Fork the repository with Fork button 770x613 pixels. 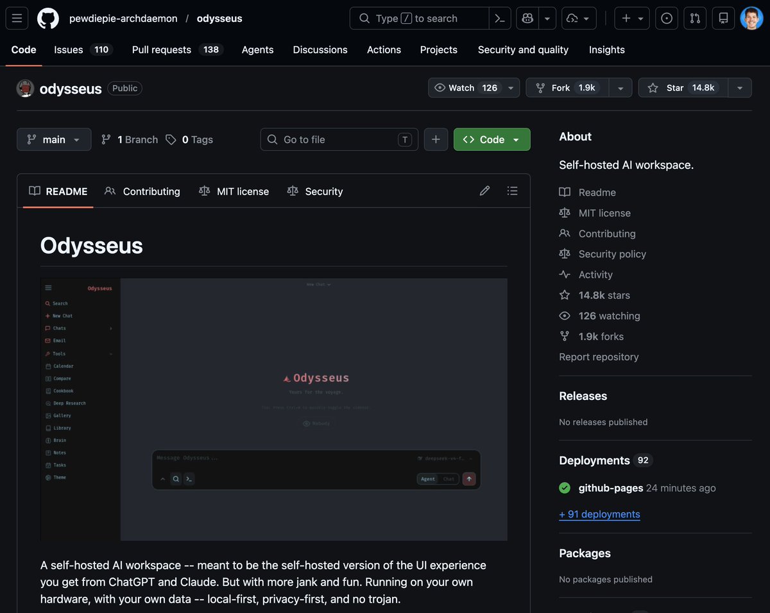point(567,88)
